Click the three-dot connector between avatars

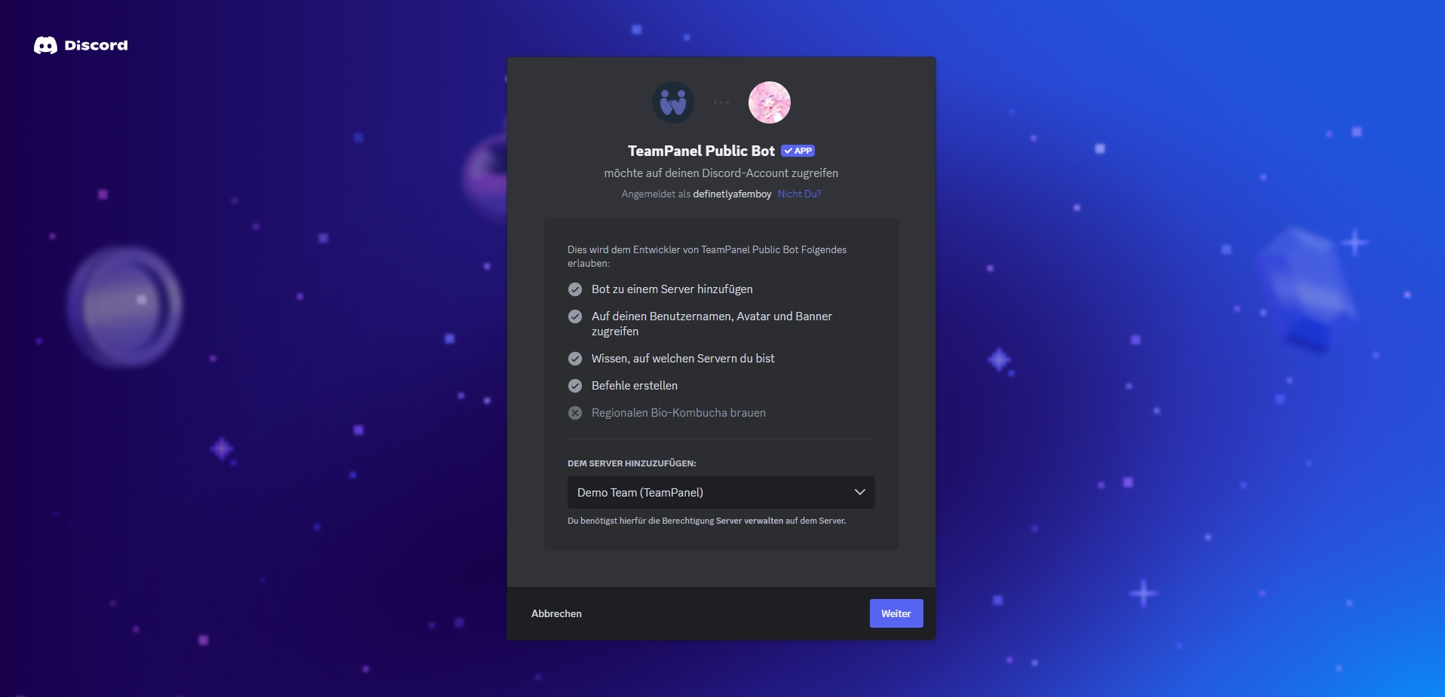pos(721,102)
